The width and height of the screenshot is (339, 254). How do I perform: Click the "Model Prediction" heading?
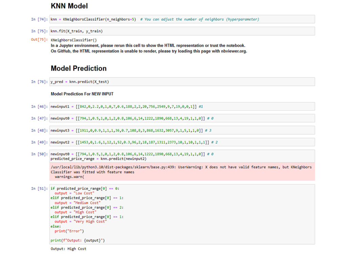[78, 68]
